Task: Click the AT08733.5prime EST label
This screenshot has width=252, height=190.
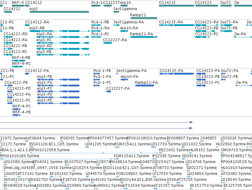Action: point(168,168)
